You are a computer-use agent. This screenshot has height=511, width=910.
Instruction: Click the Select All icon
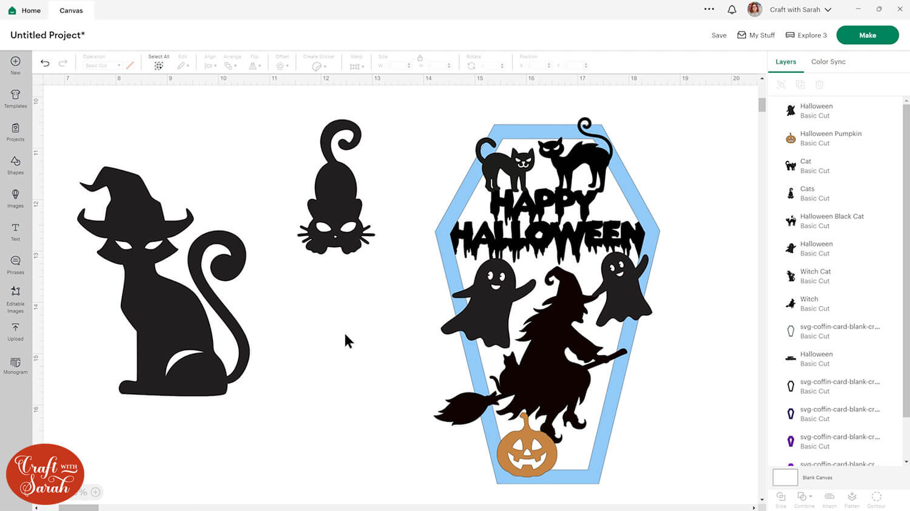pos(158,65)
